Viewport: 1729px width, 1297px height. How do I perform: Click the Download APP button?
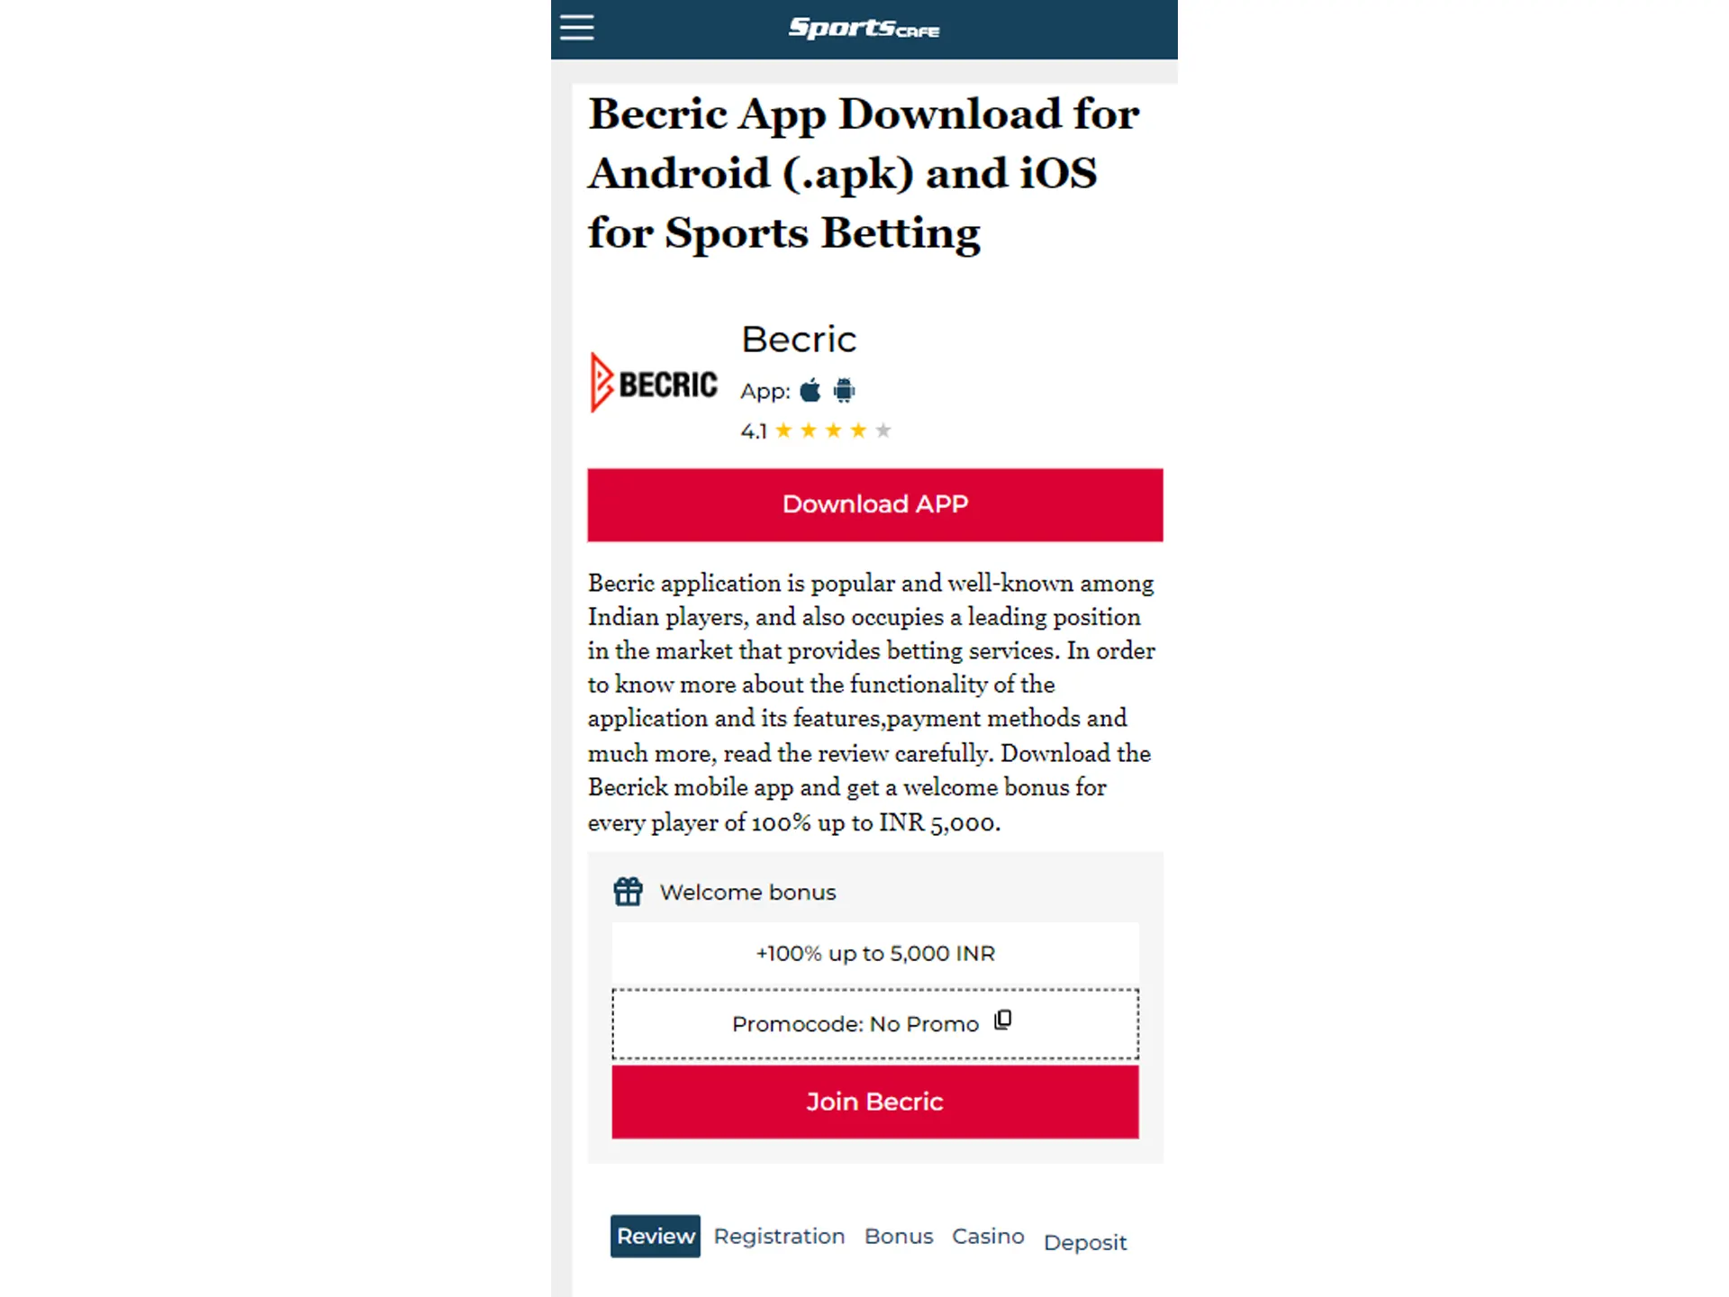pyautogui.click(x=874, y=504)
